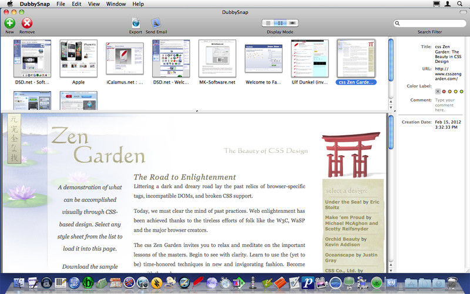Apply the orange color label
The width and height of the screenshot is (470, 294).
click(449, 92)
